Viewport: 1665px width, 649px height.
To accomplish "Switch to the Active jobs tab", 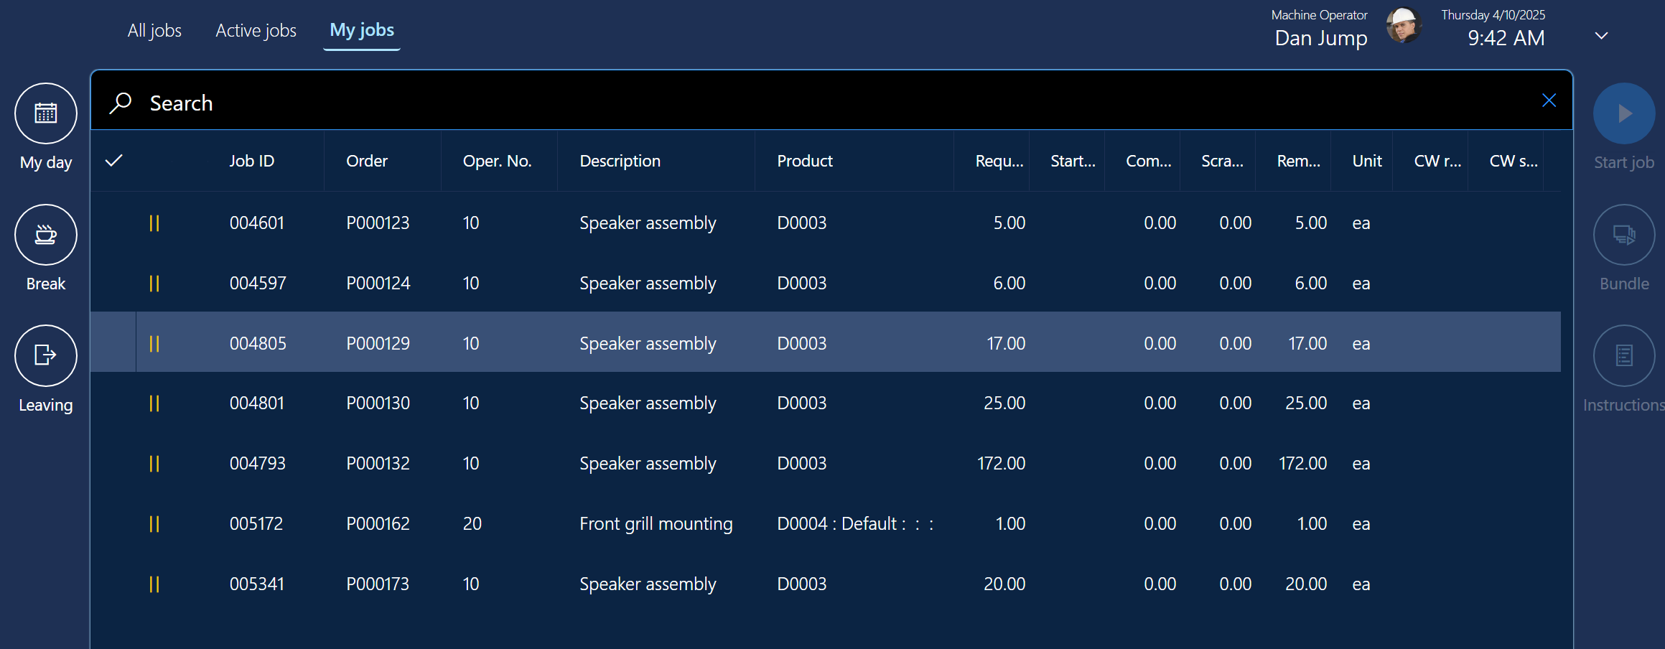I will 255,30.
